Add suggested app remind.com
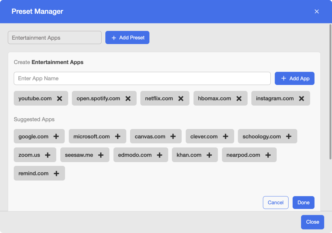Viewport: 332px width, 233px height. pyautogui.click(x=56, y=173)
